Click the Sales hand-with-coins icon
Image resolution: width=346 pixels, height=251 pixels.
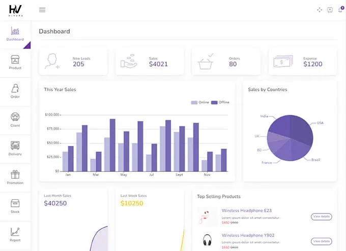click(x=129, y=61)
